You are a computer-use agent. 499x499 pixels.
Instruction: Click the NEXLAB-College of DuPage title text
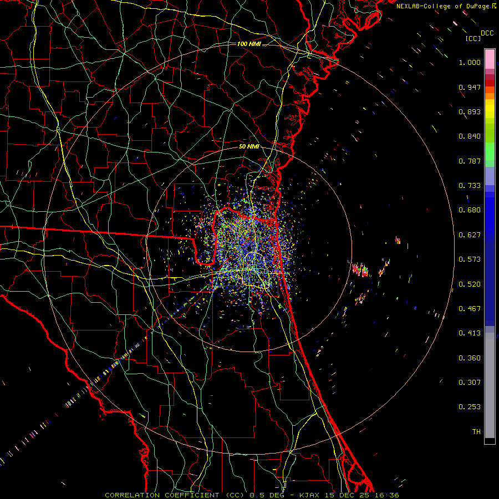coord(443,6)
